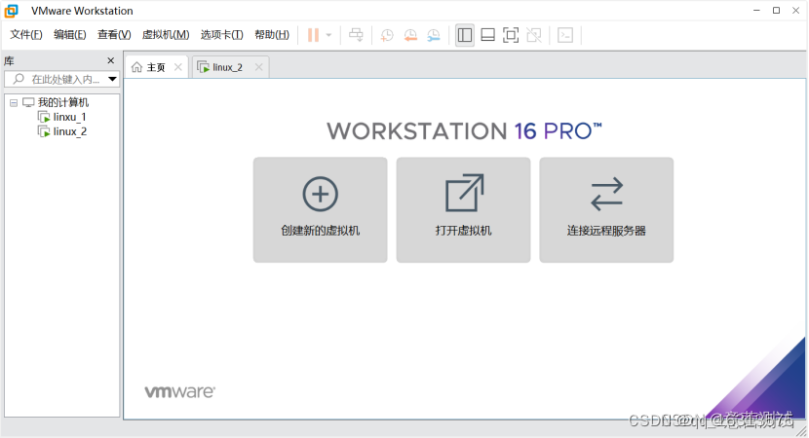The height and width of the screenshot is (438, 809).
Task: Click the revert to snapshot icon
Action: point(410,35)
